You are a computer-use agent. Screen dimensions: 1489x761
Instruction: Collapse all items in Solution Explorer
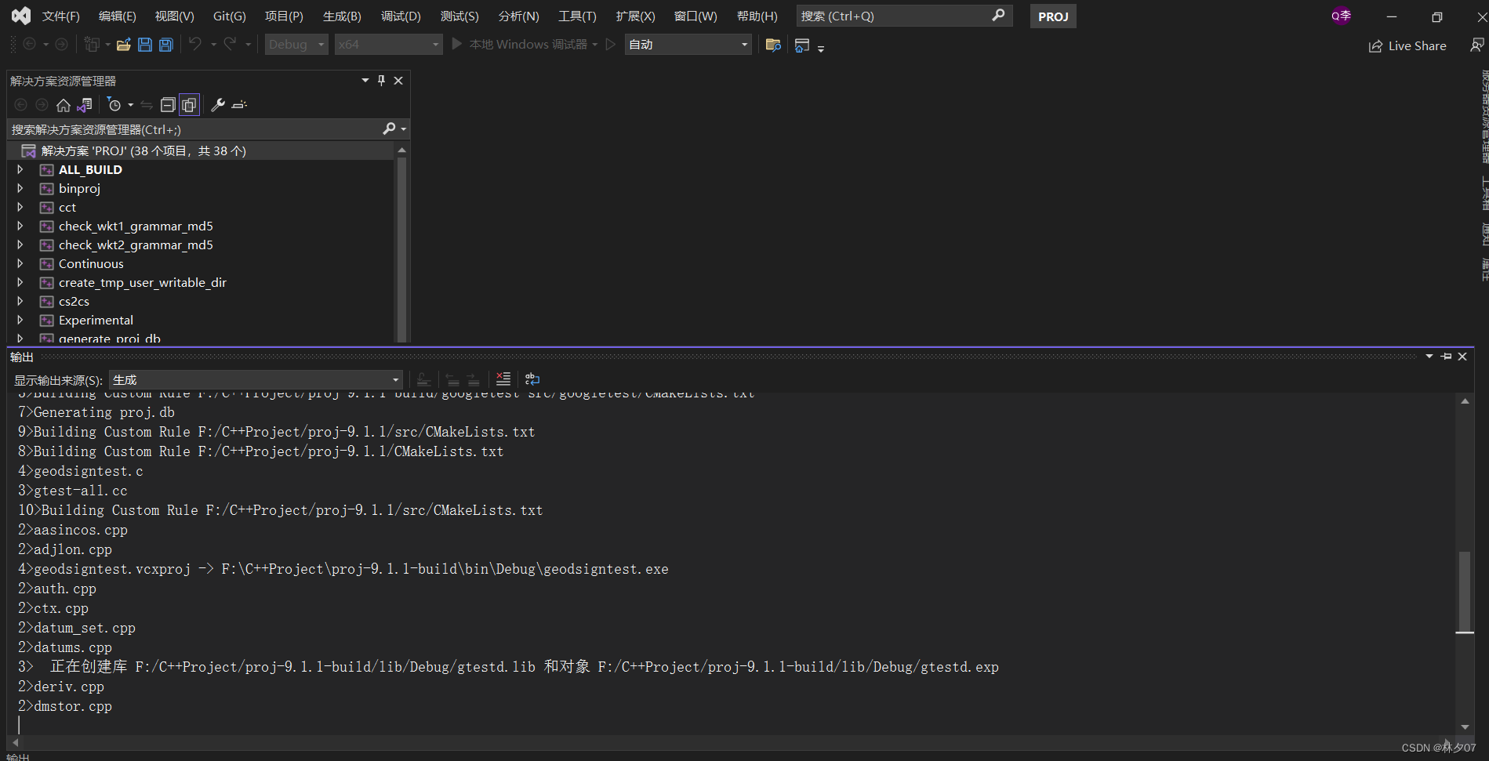pyautogui.click(x=168, y=104)
